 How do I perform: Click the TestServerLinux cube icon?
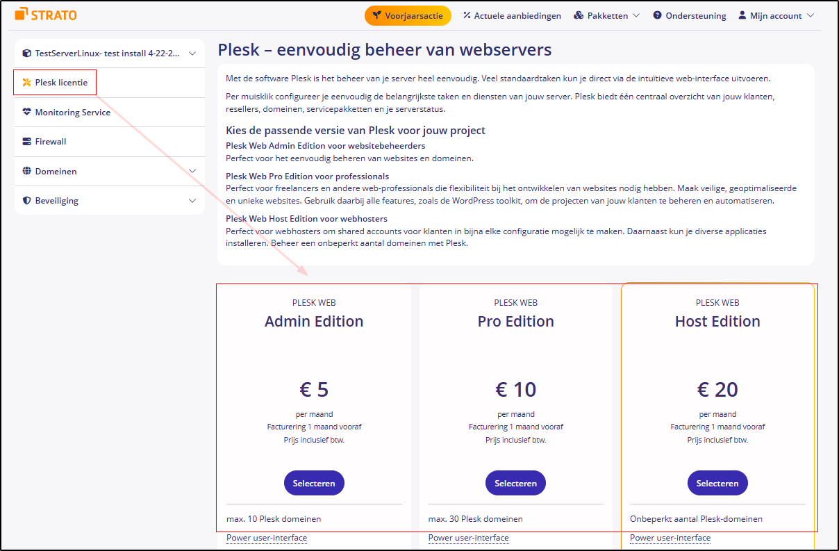pos(27,53)
